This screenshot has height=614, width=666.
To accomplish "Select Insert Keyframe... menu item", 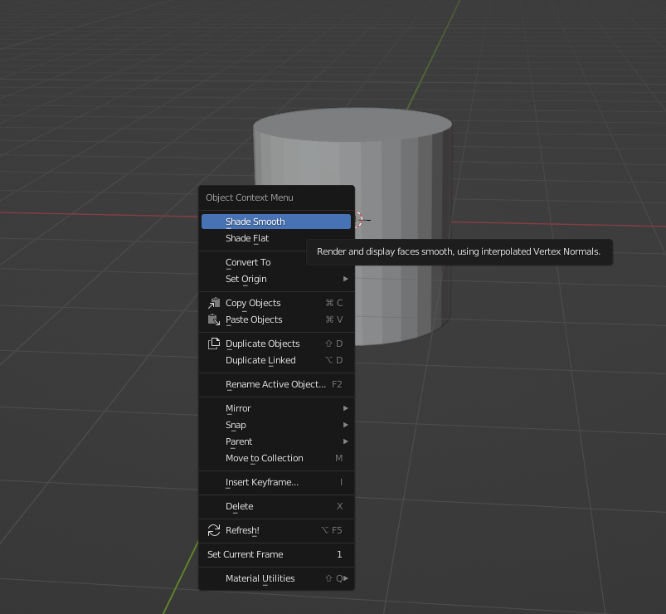I will [x=276, y=482].
